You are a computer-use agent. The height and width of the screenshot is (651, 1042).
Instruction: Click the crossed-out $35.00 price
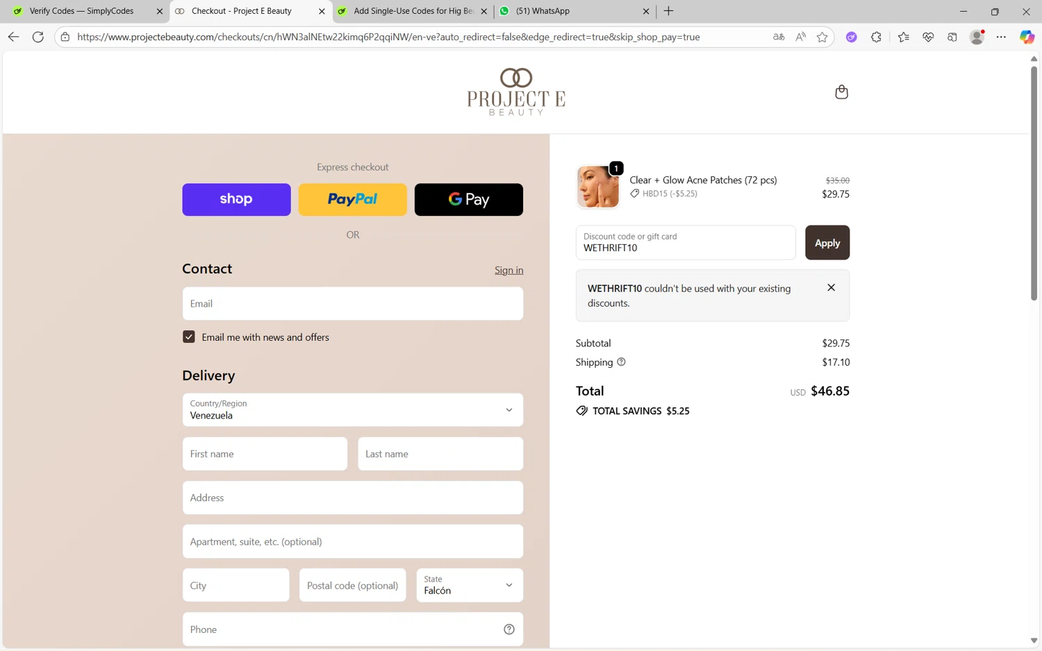click(838, 180)
